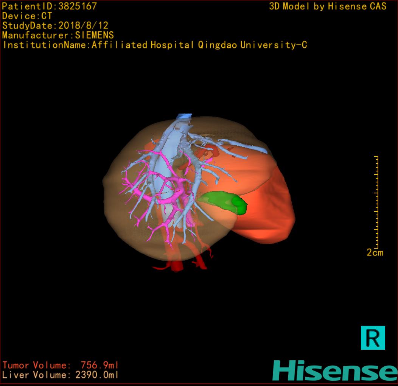Click the StudyDate 2018/8/12 label
This screenshot has width=398, height=386.
pos(55,26)
